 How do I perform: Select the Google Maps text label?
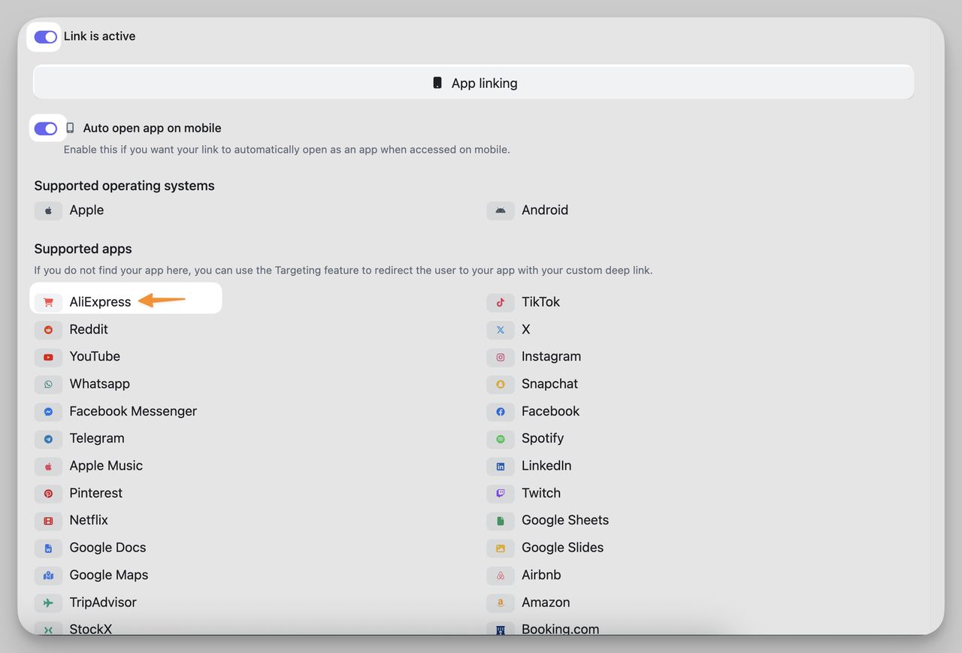click(x=109, y=575)
